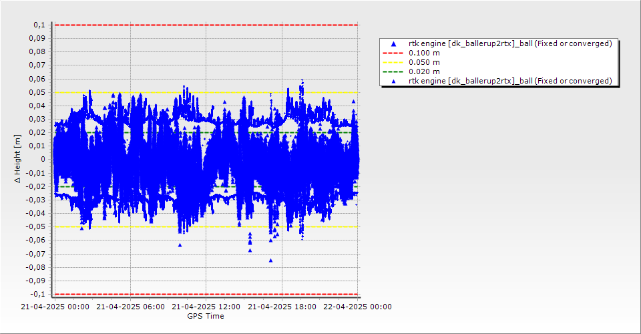The height and width of the screenshot is (334, 641).
Task: Click the "21-04-2025 18:00" time axis label
Action: (x=282, y=307)
